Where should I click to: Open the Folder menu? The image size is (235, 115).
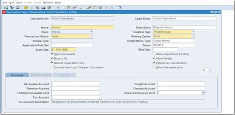tap(28, 2)
